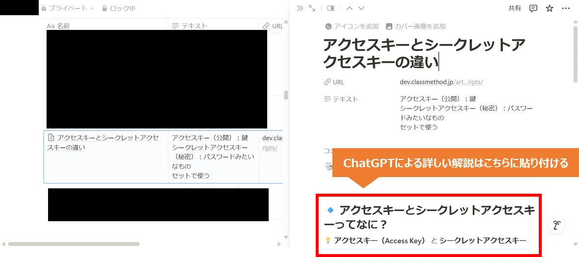Go to the next page with the down chevron
The height and width of the screenshot is (257, 579).
361,8
